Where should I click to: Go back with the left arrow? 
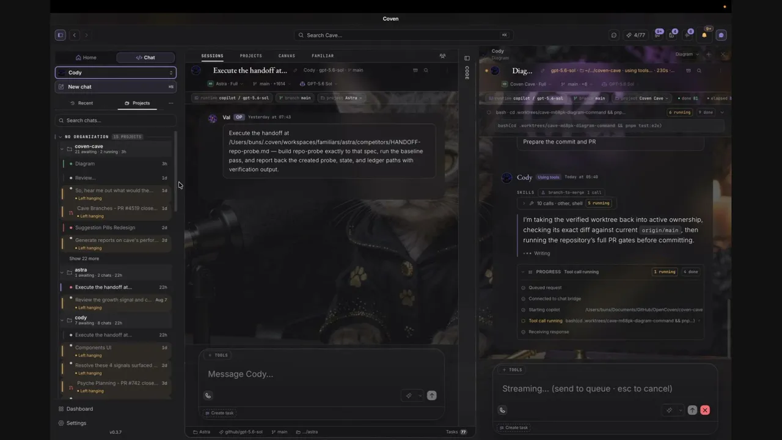(x=75, y=35)
